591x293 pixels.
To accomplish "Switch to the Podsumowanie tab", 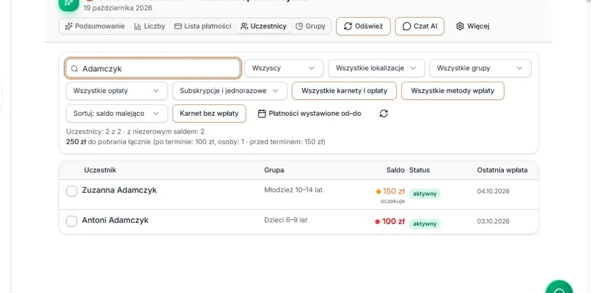I will pyautogui.click(x=95, y=26).
